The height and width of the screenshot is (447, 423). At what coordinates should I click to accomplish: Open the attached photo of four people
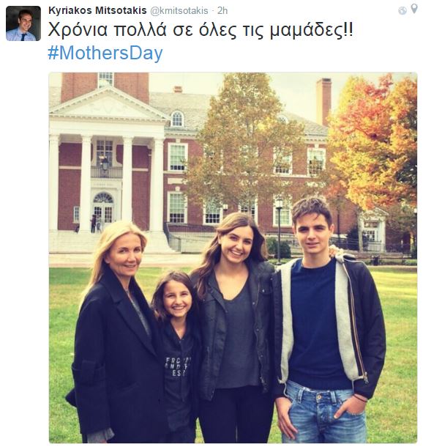(233, 257)
